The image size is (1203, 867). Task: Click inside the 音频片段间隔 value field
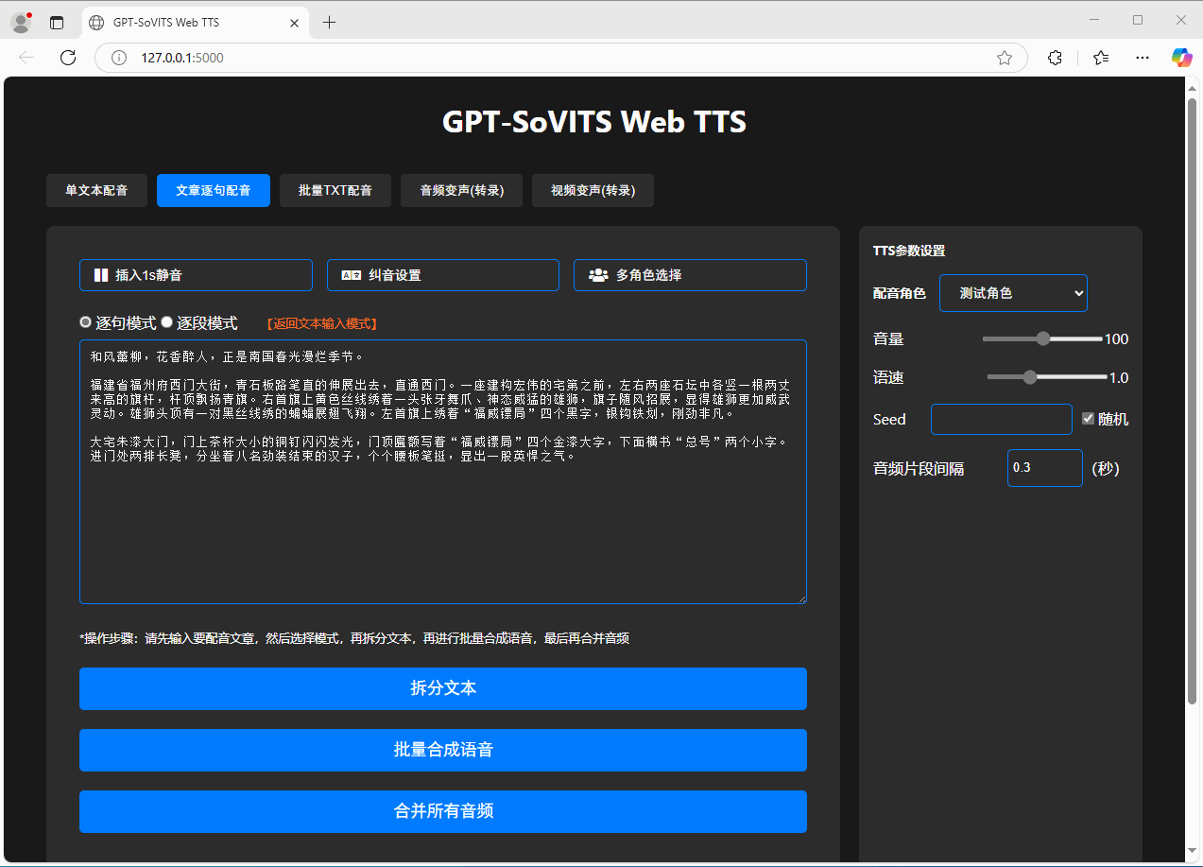(x=1044, y=467)
